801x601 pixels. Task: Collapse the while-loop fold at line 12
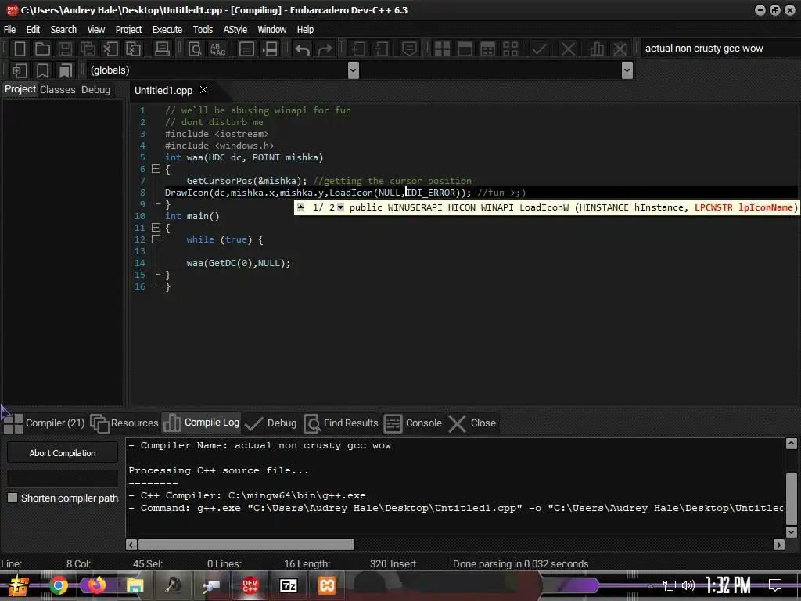tap(156, 239)
